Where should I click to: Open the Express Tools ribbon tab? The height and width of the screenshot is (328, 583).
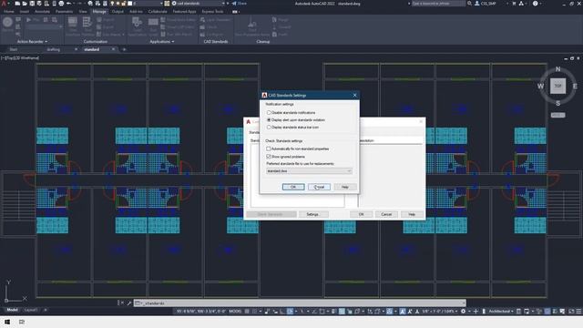(x=212, y=12)
